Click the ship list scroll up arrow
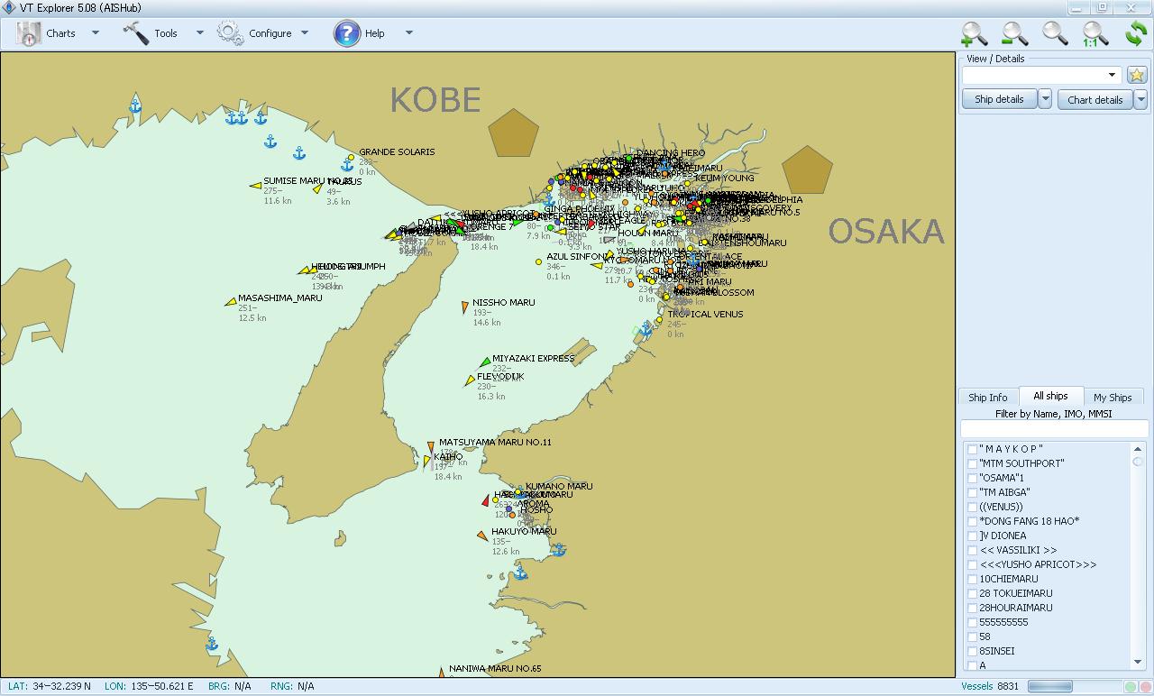This screenshot has width=1154, height=696. [x=1138, y=448]
